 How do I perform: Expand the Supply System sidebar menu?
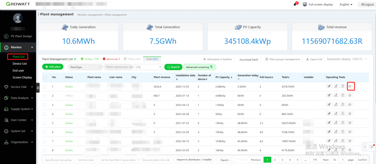pyautogui.click(x=18, y=109)
